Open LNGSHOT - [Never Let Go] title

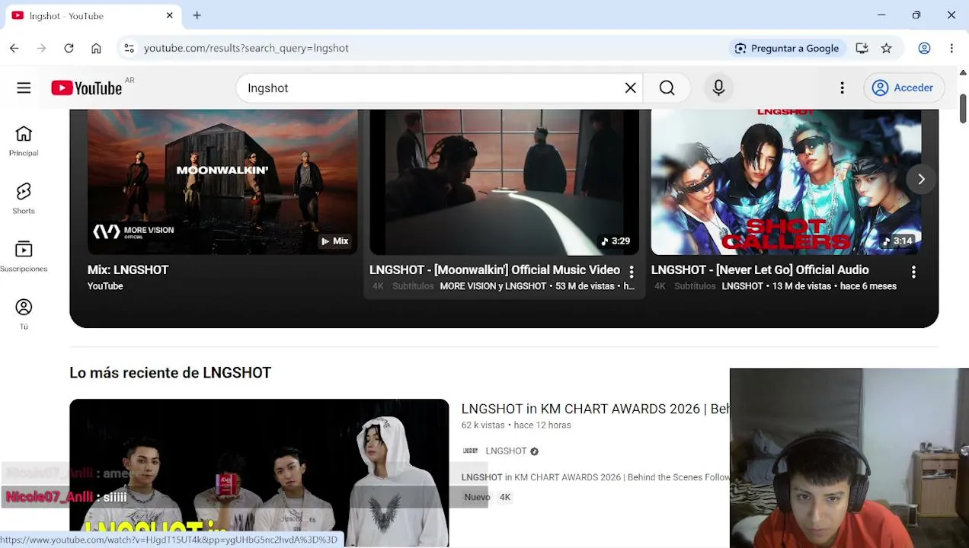click(x=760, y=269)
